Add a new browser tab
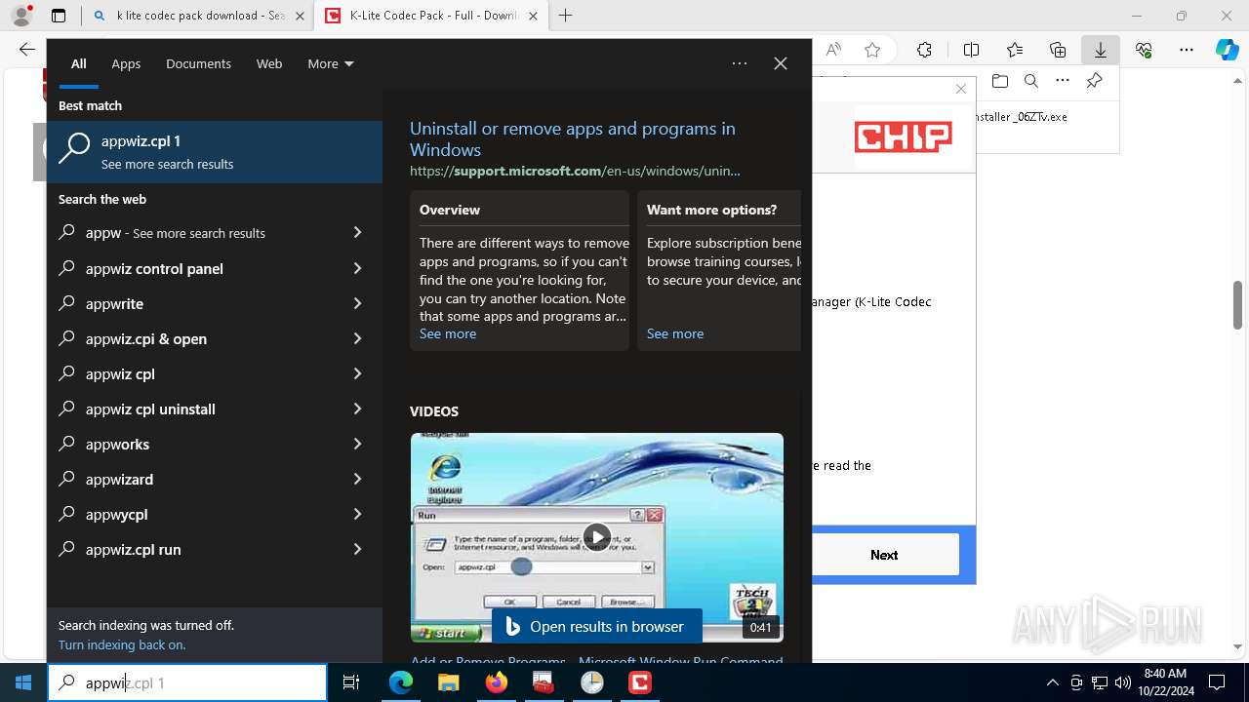This screenshot has height=702, width=1249. (x=565, y=16)
